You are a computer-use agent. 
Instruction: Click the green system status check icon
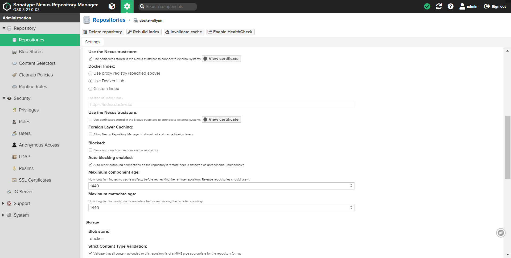tap(427, 6)
